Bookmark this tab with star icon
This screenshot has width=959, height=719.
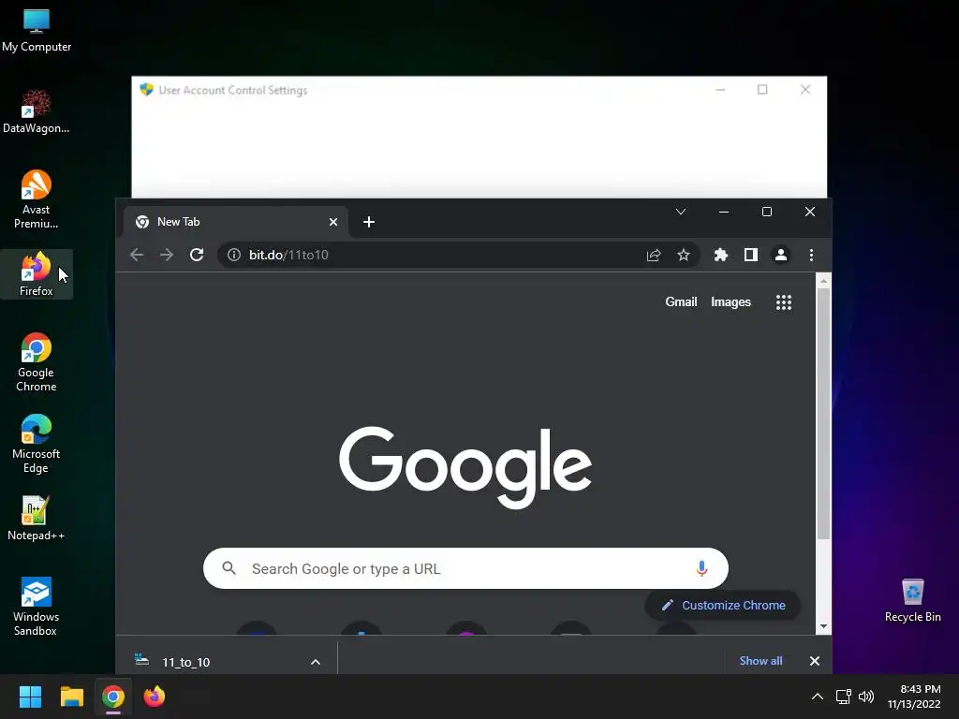tap(683, 255)
